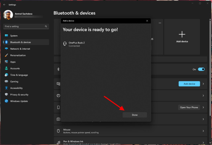Open Windows Update in sidebar
Viewport: 212px width, 145px height.
click(26, 101)
